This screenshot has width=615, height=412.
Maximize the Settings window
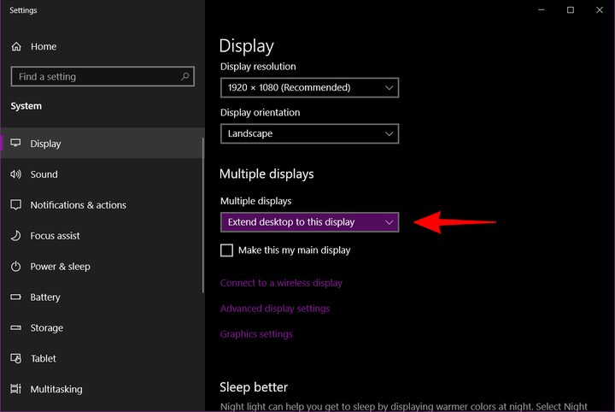pyautogui.click(x=571, y=9)
